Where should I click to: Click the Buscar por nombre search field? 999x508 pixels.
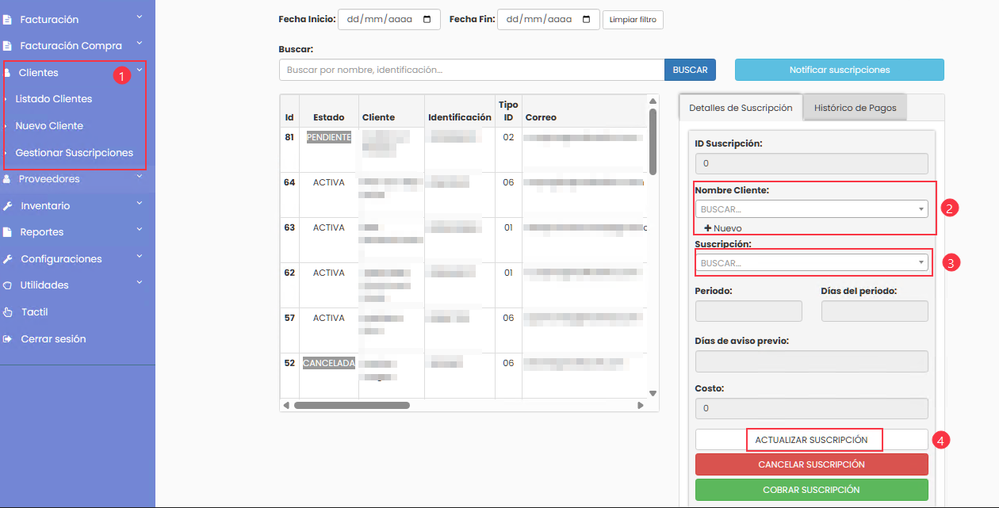[472, 70]
